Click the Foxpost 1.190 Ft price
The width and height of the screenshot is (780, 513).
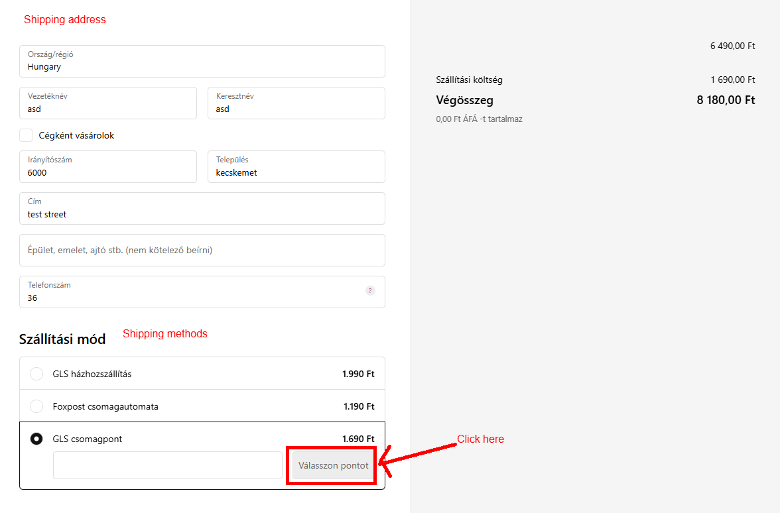(x=359, y=406)
